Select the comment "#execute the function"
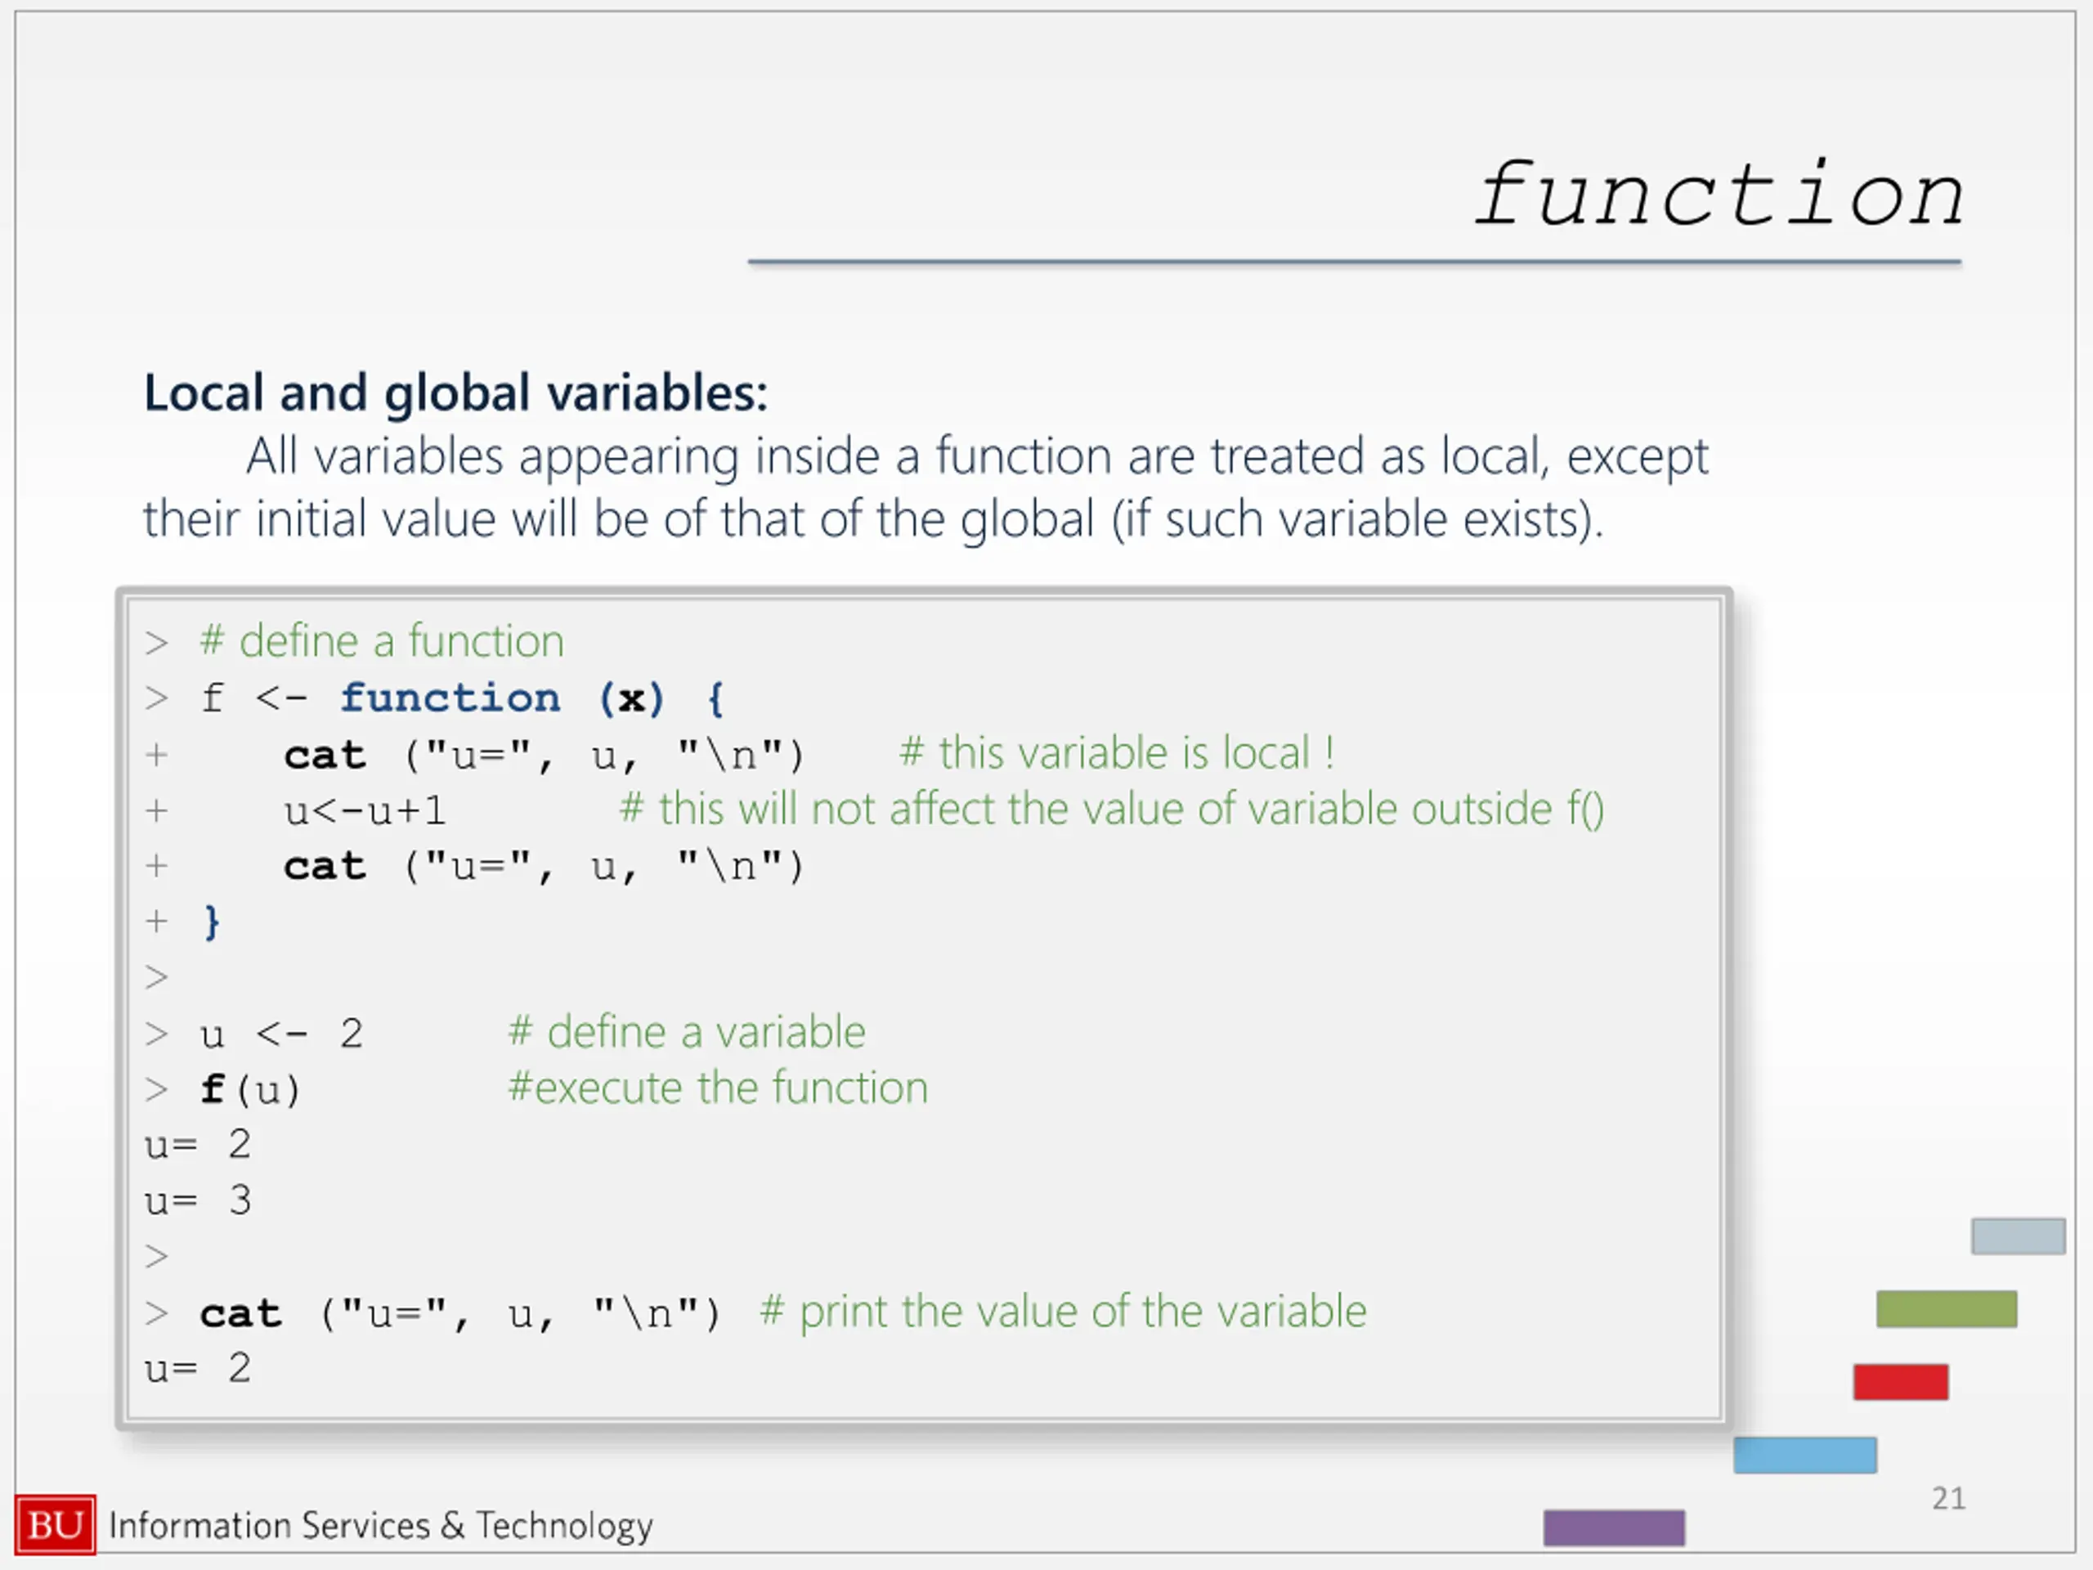Screen dimensions: 2093x1570 click(x=718, y=1088)
